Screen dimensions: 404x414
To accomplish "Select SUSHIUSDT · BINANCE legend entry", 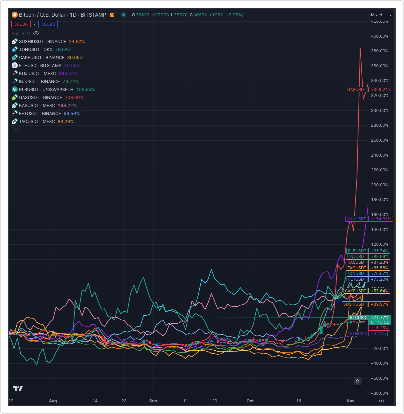I will pos(43,42).
